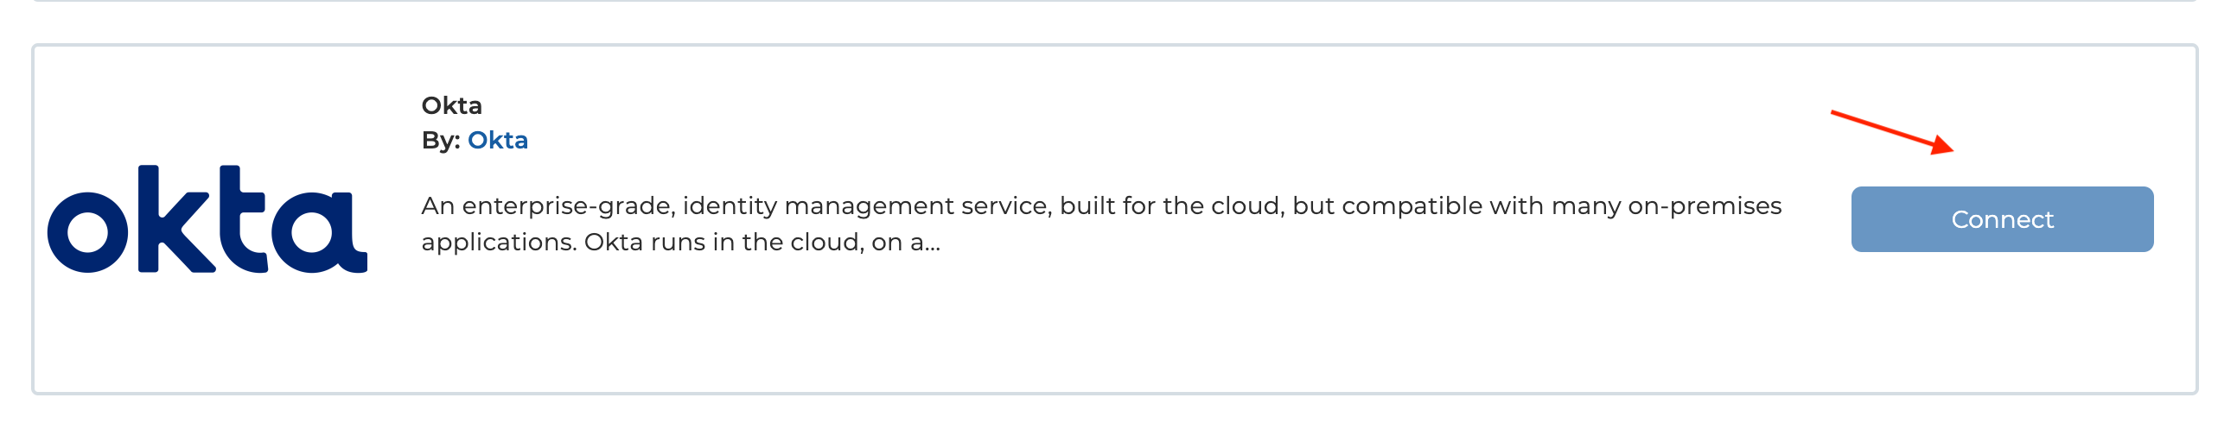Click the letter 'a' in the okta logo
This screenshot has width=2218, height=423.
[319, 232]
